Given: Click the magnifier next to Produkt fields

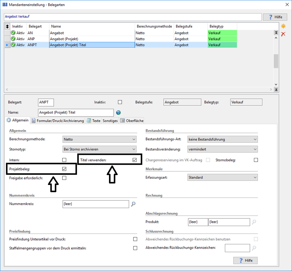Looking at the screenshot, I should tap(254, 222).
